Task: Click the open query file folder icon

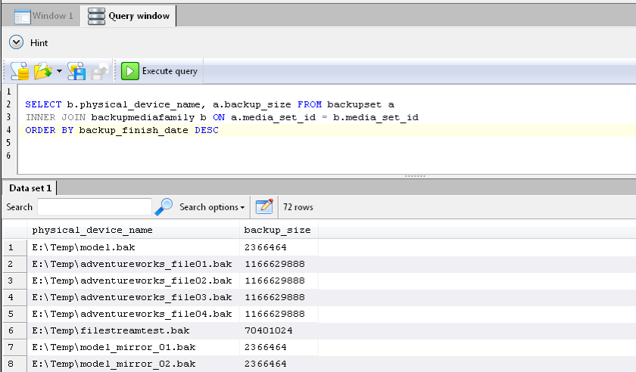Action: coord(43,71)
